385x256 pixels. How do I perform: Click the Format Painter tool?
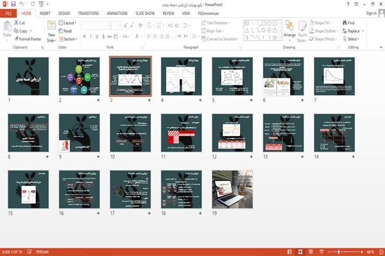click(28, 39)
